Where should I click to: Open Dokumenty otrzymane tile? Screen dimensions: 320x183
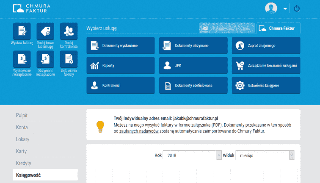pos(193,46)
